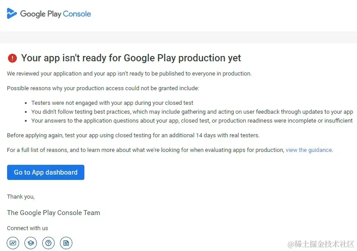The image size is (357, 251).
Task: Click the 'Your answers to the application questions' bullet
Action: pos(192,121)
